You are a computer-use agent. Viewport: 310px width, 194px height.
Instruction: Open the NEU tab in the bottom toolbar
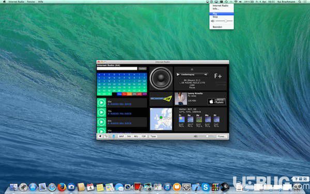(x=136, y=137)
